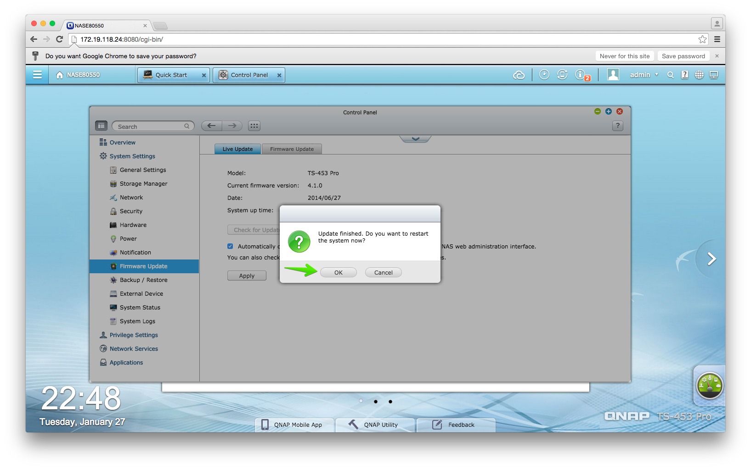Open Hardware settings in sidebar

pos(133,225)
